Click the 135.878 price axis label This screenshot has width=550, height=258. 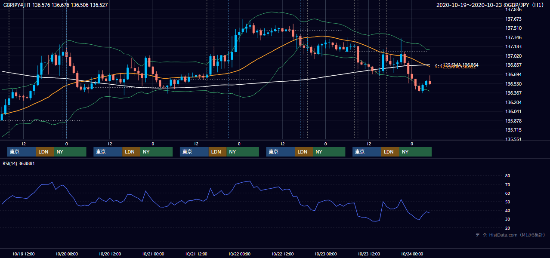[x=513, y=121]
